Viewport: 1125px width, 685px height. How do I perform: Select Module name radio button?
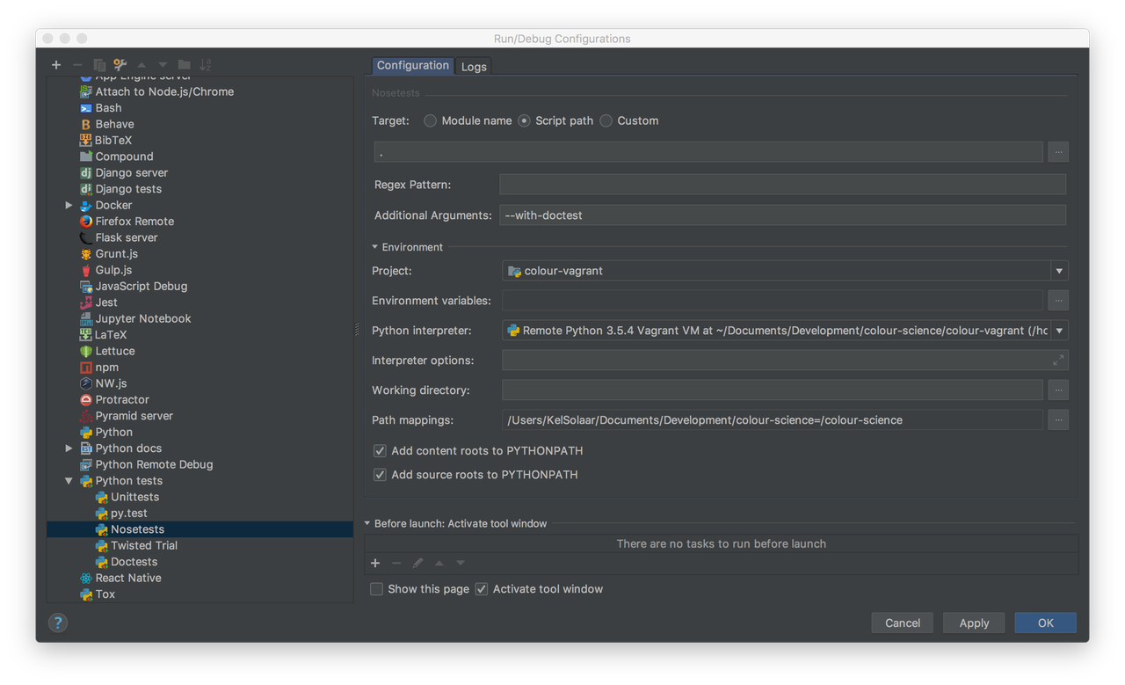coord(430,120)
